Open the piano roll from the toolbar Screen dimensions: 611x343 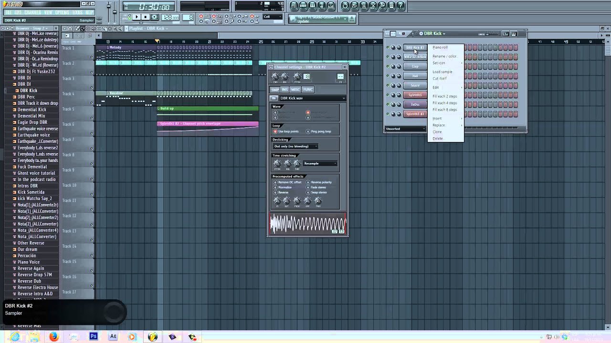point(312,6)
